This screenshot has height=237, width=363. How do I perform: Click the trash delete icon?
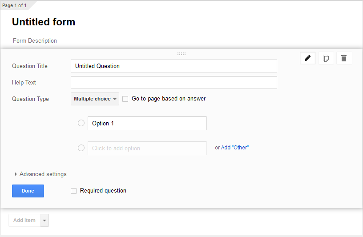(344, 58)
